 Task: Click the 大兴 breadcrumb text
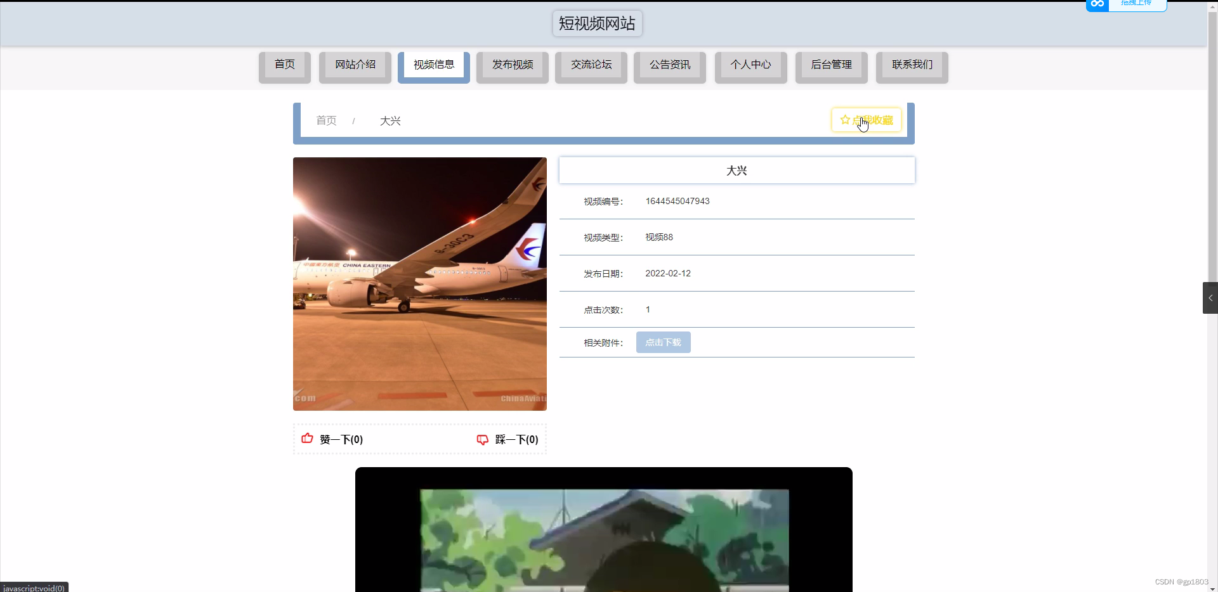click(x=390, y=120)
